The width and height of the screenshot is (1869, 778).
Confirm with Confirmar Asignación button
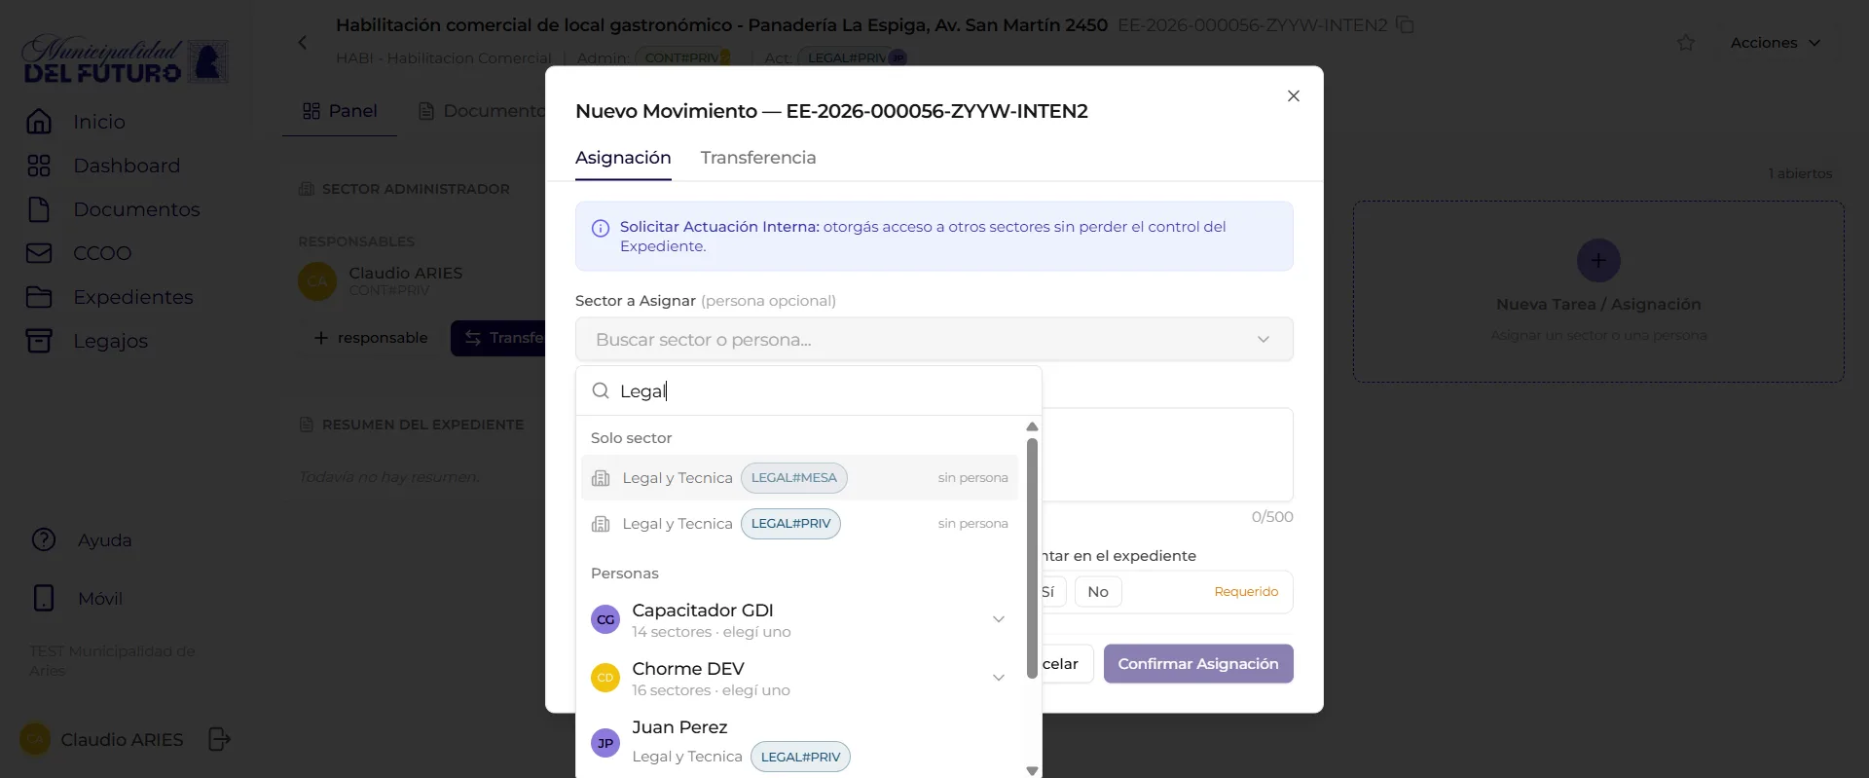click(1198, 664)
